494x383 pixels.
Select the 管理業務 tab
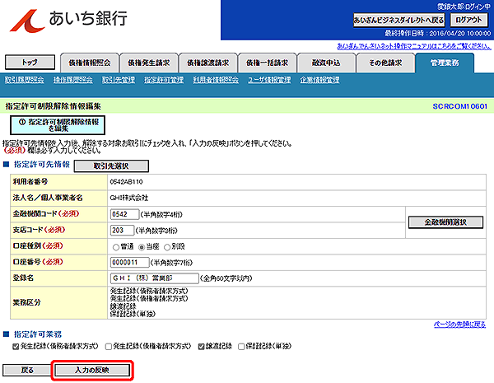tap(445, 63)
